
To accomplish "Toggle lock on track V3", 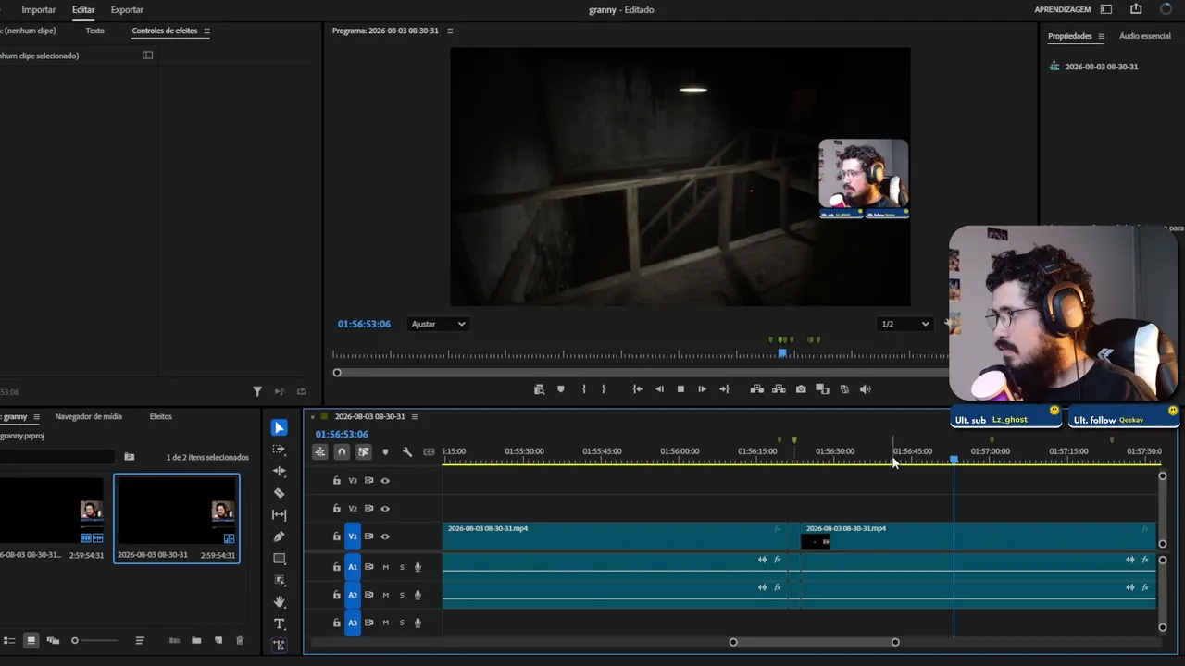I will tap(337, 481).
